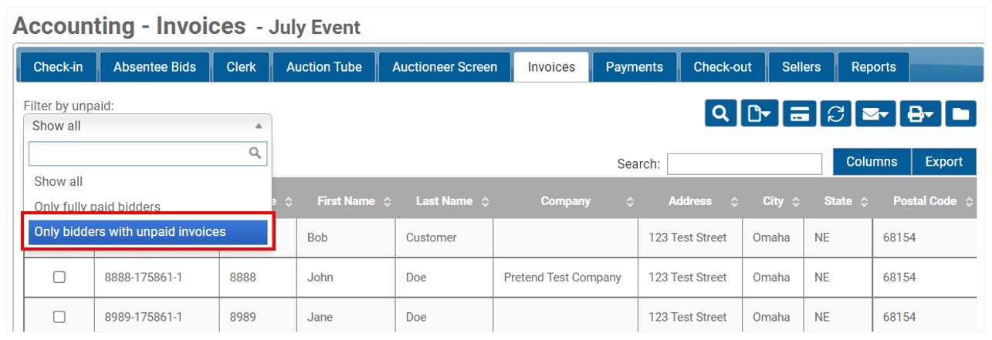Open the Auctioneer Screen tab
Screen dimensions: 992x340
point(445,67)
